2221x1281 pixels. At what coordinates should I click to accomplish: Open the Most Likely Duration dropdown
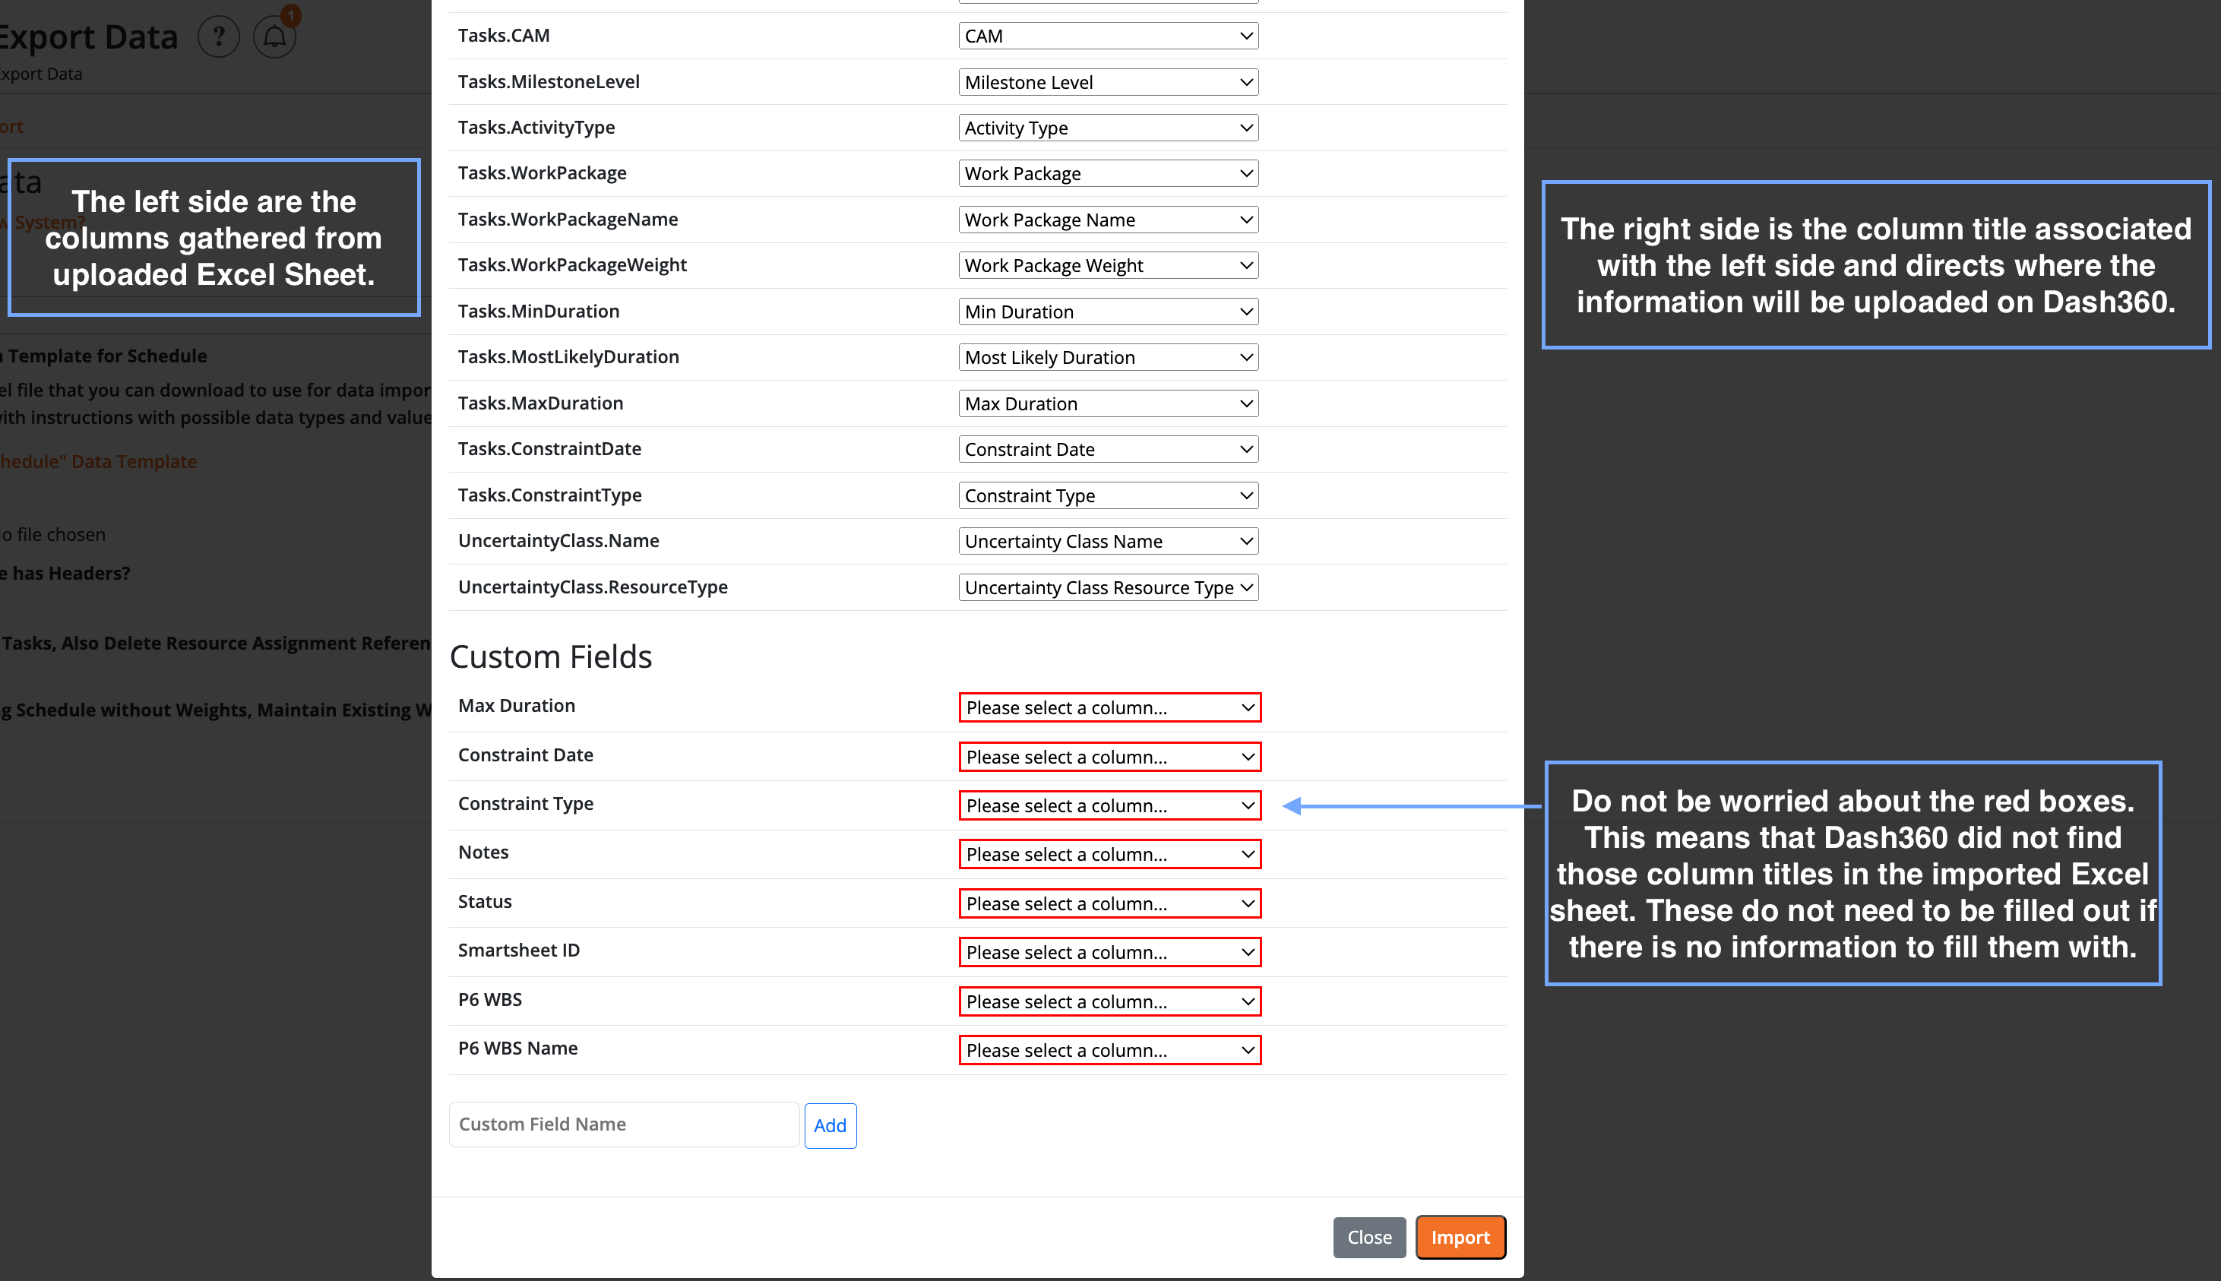[x=1107, y=357]
